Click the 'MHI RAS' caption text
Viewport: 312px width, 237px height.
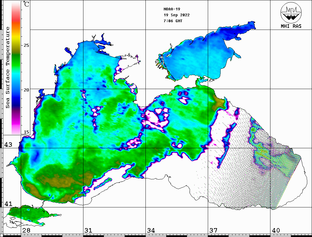pos(291,26)
